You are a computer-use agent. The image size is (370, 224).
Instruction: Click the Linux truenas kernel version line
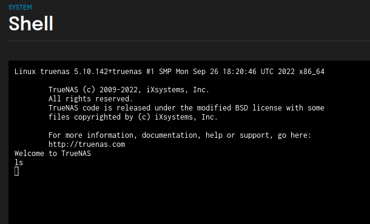pos(169,72)
